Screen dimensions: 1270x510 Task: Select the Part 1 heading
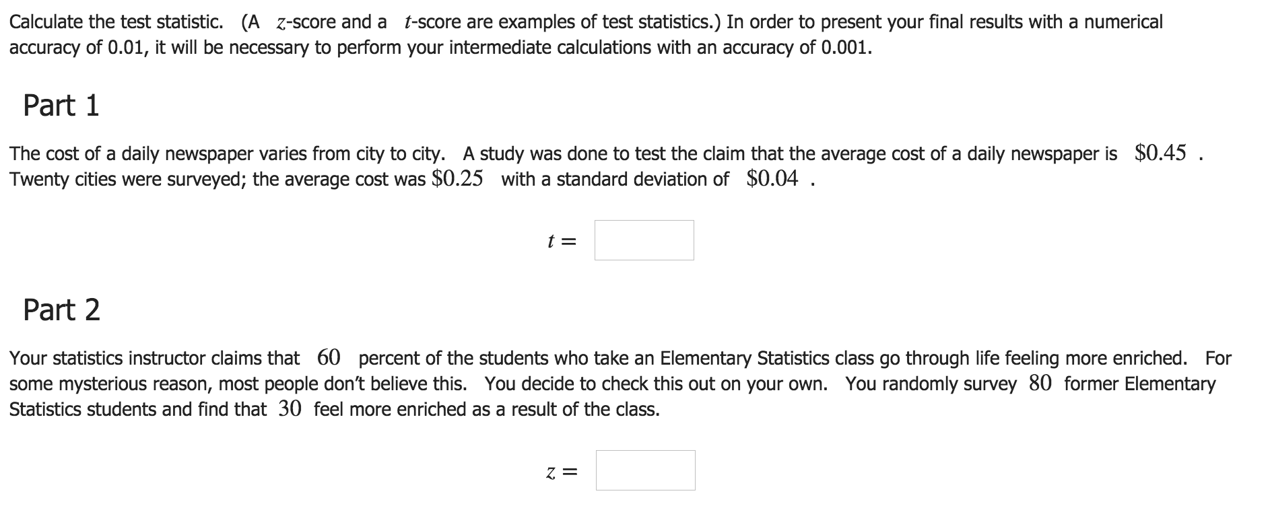(61, 106)
